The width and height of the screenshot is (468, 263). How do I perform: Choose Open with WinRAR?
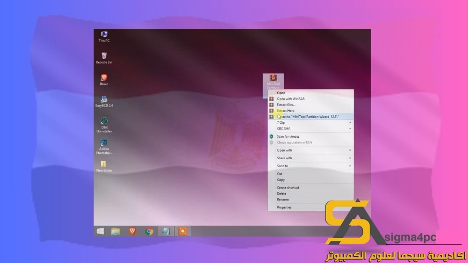(311, 99)
